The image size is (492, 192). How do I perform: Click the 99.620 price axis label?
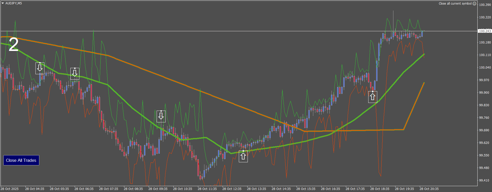484,143
